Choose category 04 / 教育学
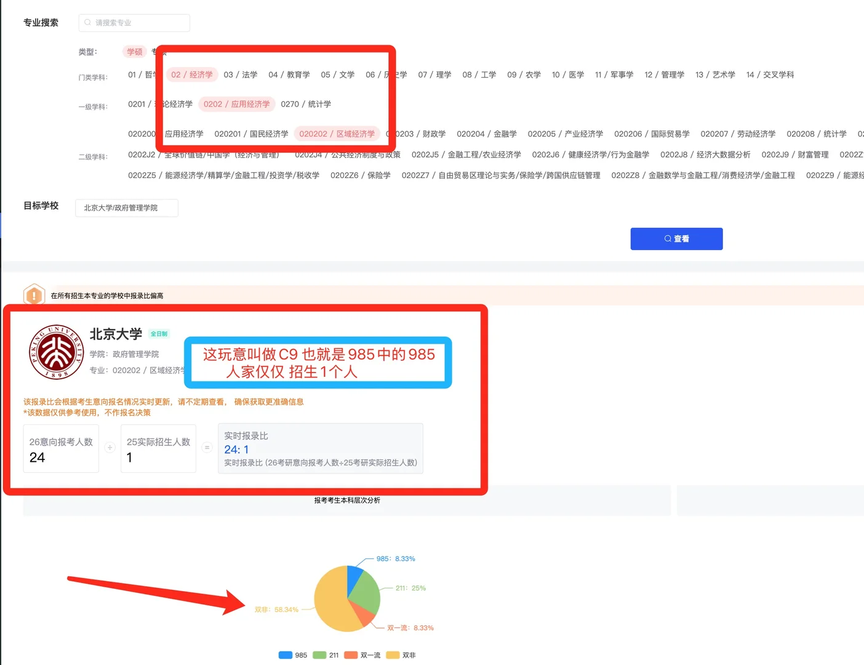The image size is (864, 665). (x=289, y=75)
